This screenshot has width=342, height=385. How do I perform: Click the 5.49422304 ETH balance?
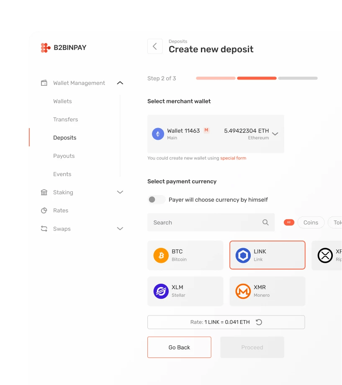click(x=247, y=131)
